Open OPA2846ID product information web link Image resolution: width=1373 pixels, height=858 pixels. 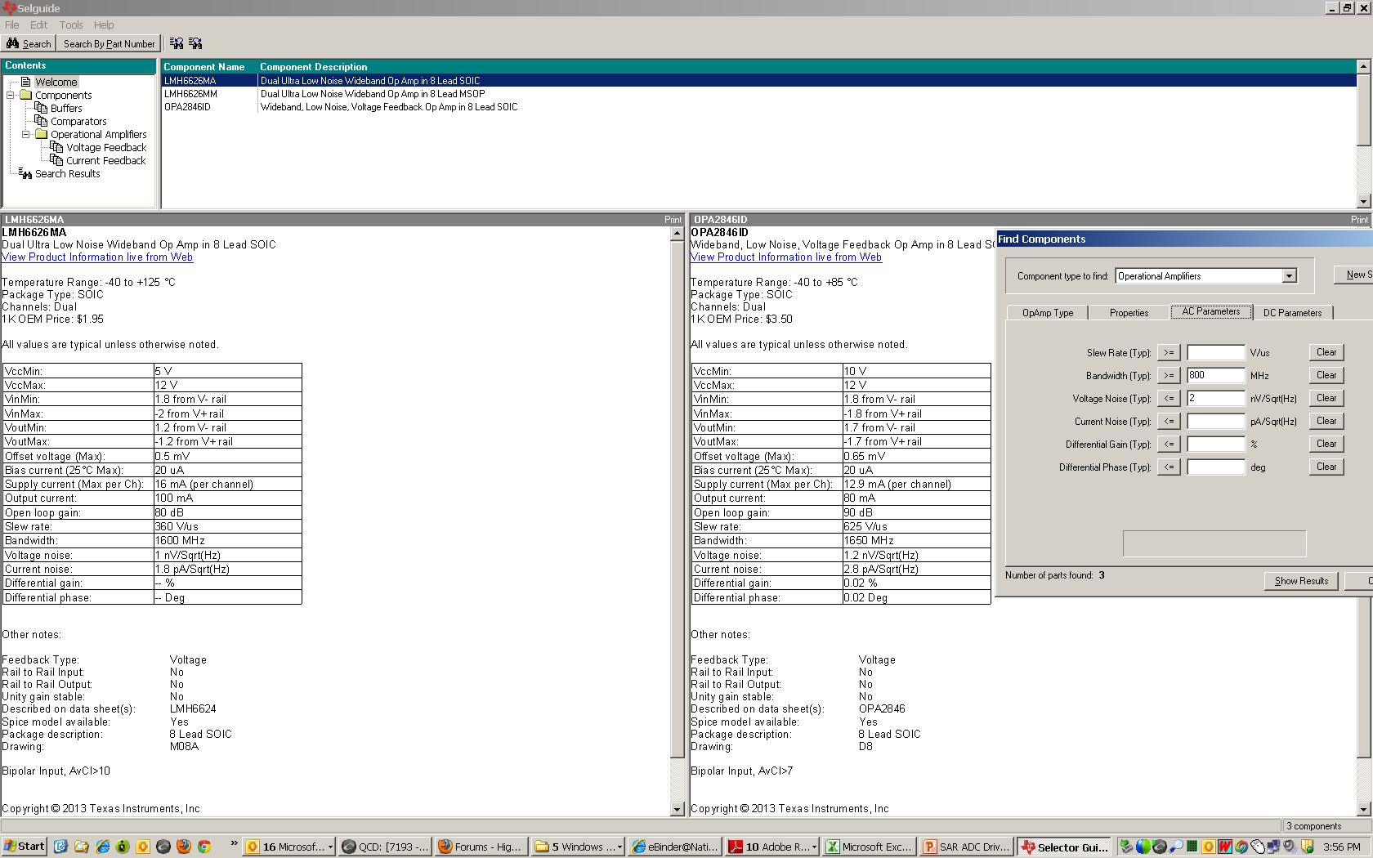point(786,257)
